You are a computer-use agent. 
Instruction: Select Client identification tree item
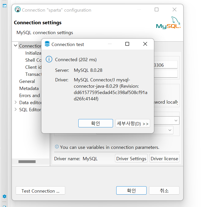pos(33,67)
